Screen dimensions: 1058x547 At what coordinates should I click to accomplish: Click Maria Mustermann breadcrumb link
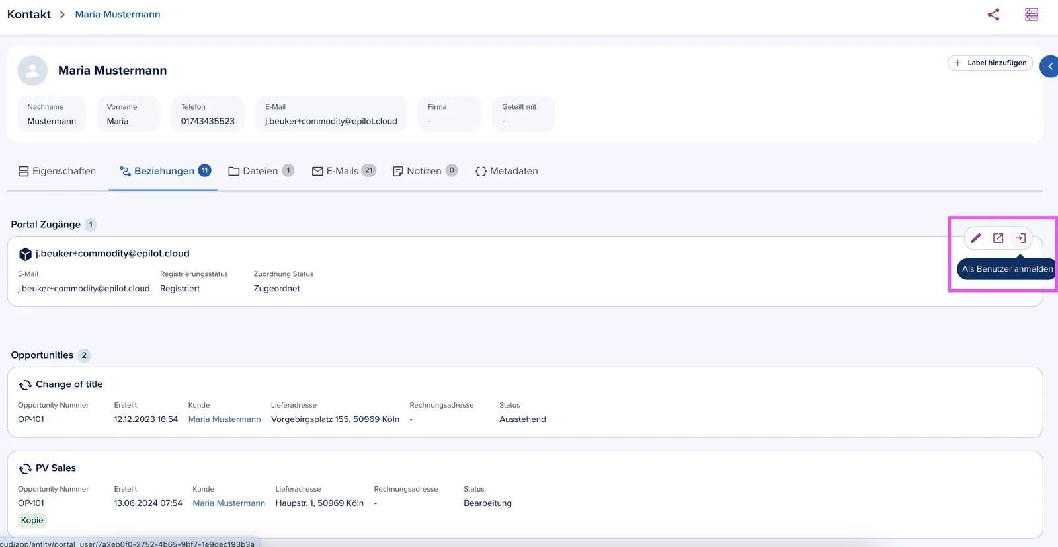118,15
